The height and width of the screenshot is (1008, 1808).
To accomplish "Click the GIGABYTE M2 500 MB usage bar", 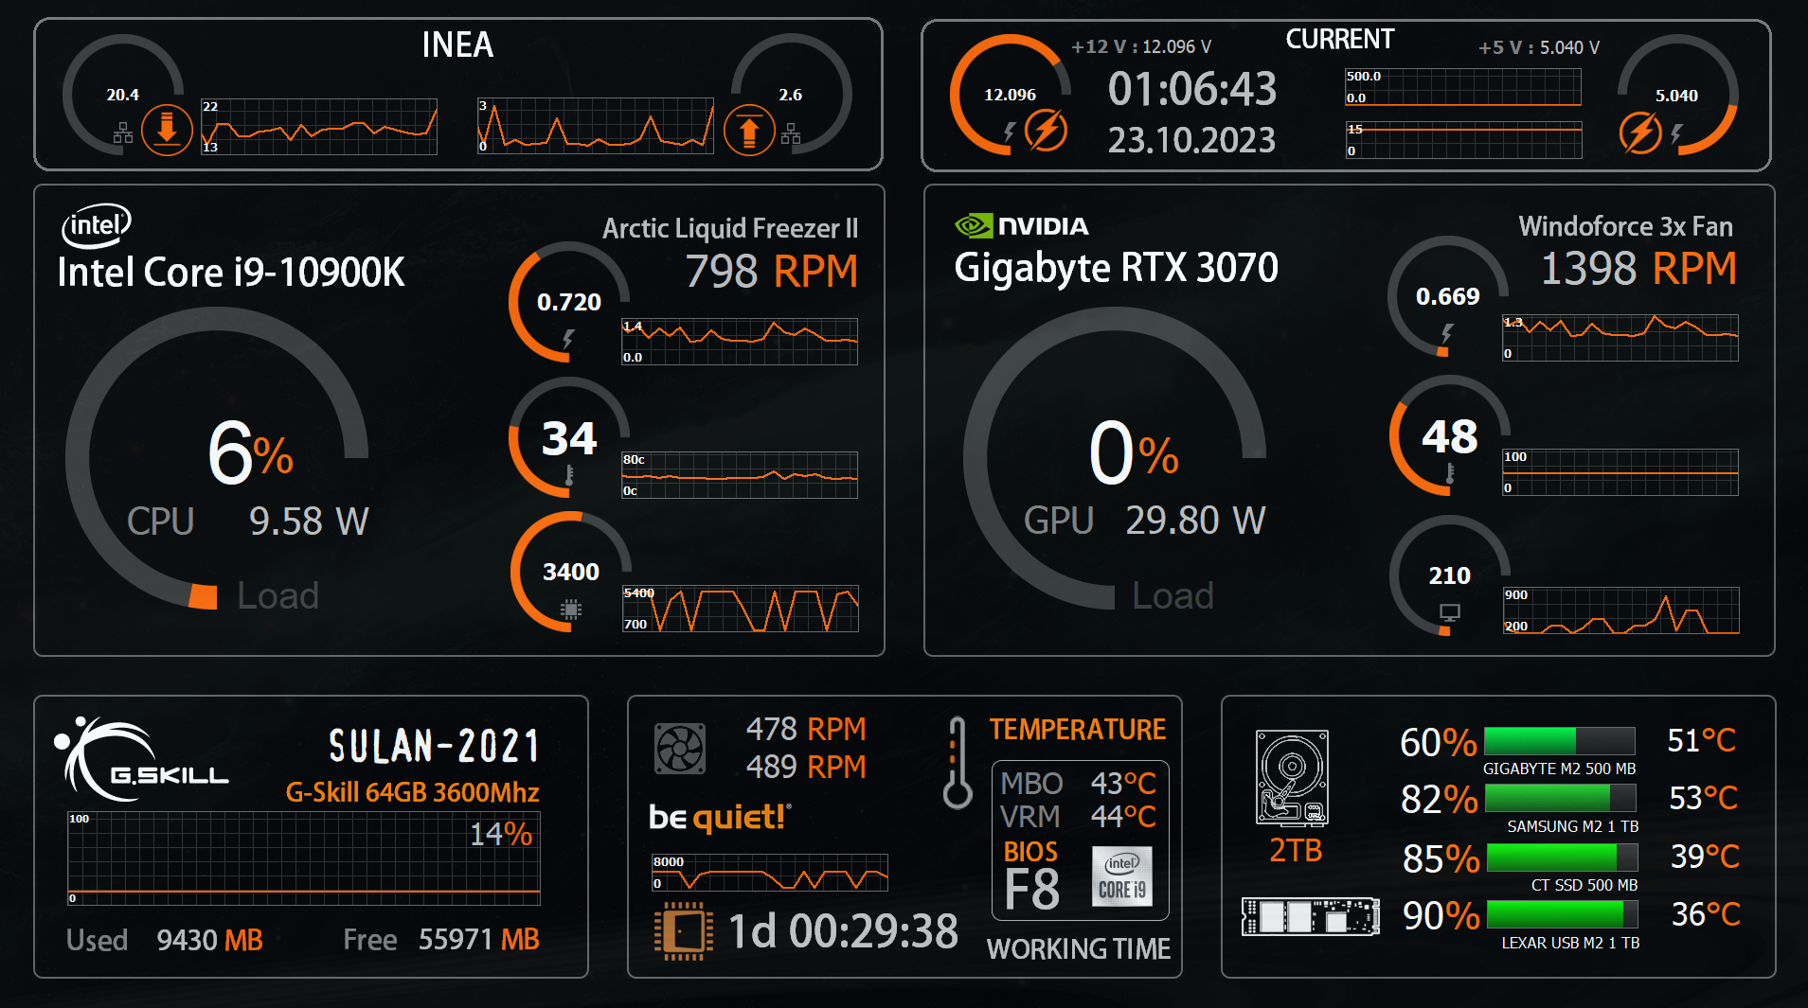I will 1559,741.
